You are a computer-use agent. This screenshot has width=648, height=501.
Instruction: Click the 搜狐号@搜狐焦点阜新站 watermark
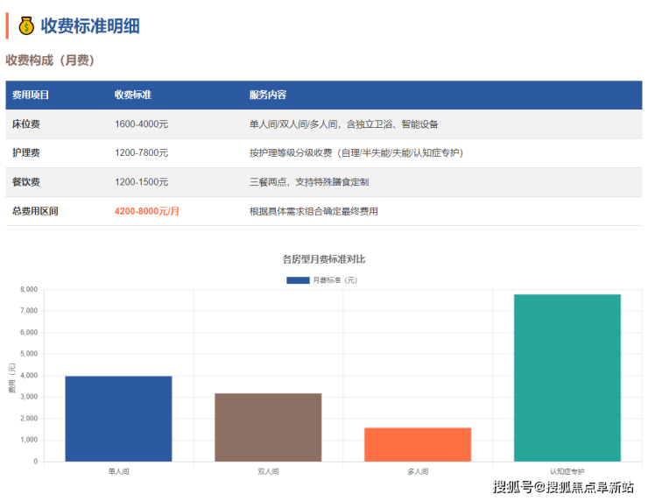point(563,487)
